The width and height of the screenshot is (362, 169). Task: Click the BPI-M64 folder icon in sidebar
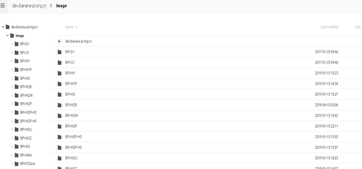tap(16, 155)
